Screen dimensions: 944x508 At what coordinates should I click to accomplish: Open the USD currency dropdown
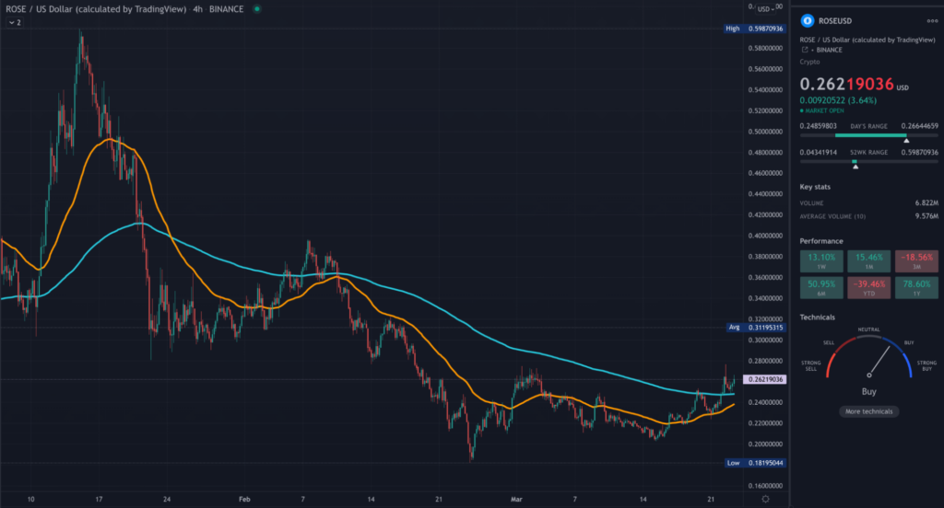(766, 8)
